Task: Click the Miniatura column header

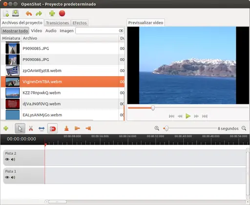Action: tap(11, 38)
